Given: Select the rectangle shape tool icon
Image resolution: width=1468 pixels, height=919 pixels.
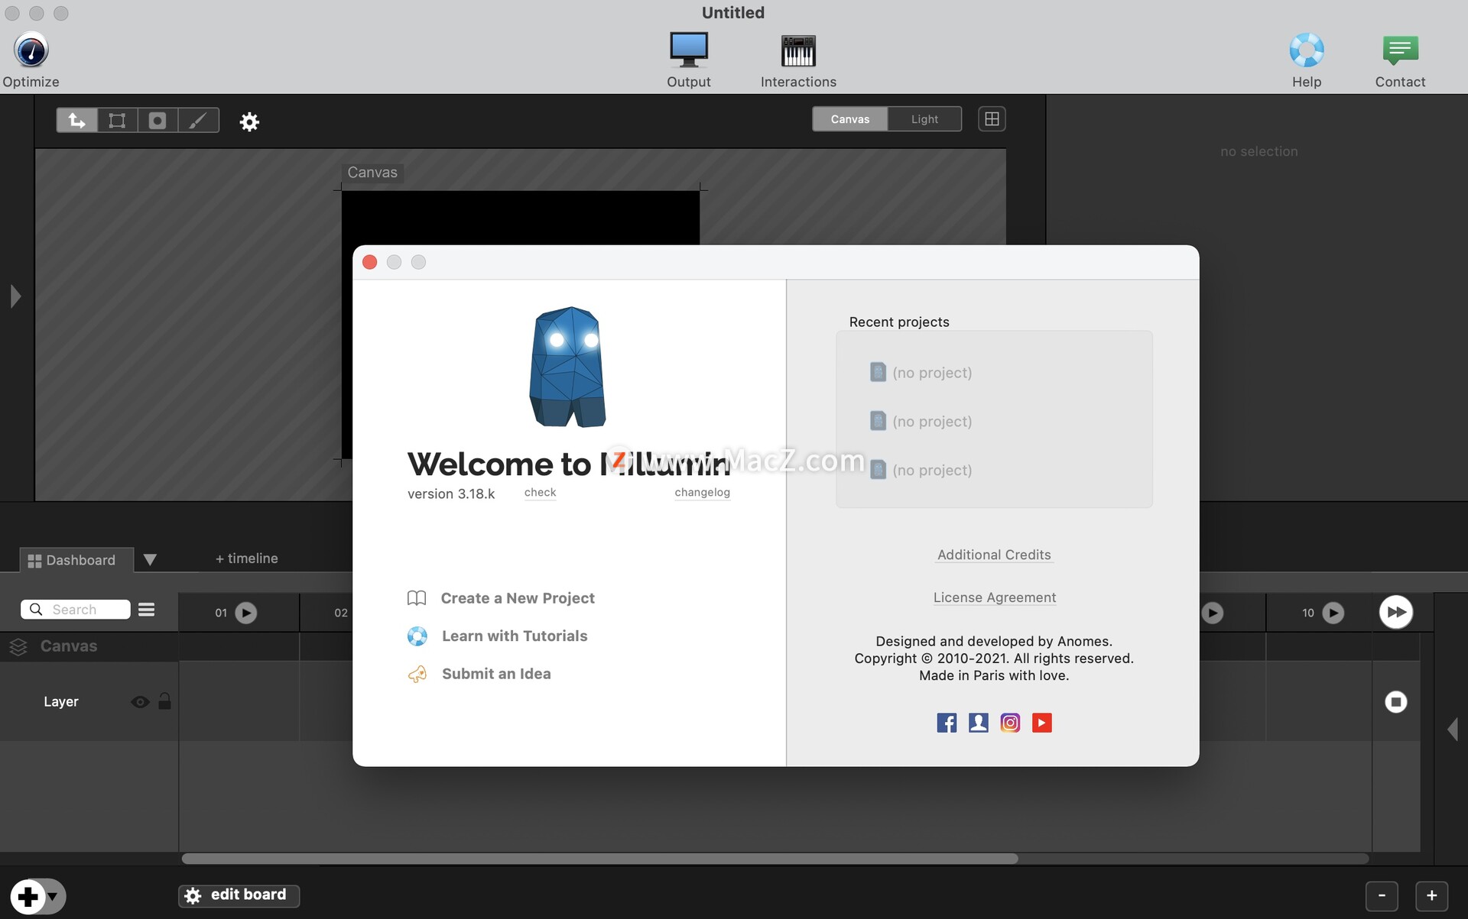Looking at the screenshot, I should point(118,120).
